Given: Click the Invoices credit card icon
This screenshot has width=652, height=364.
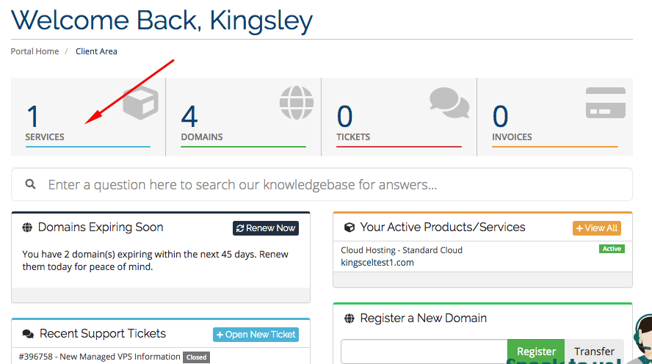Looking at the screenshot, I should tap(605, 103).
